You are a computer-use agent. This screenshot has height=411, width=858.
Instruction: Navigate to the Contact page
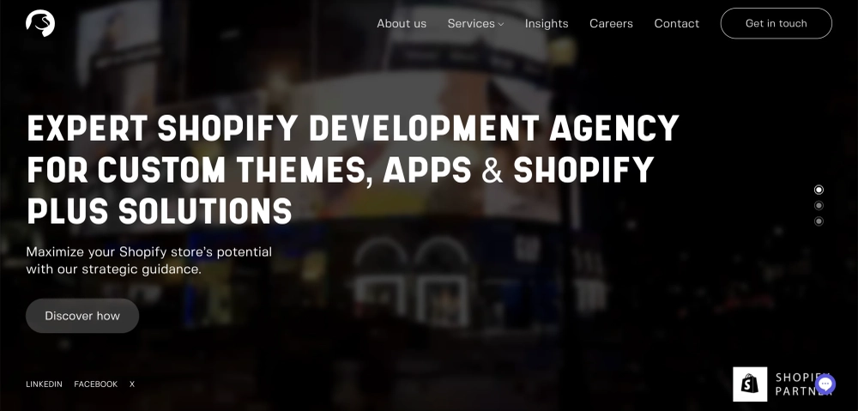(677, 23)
